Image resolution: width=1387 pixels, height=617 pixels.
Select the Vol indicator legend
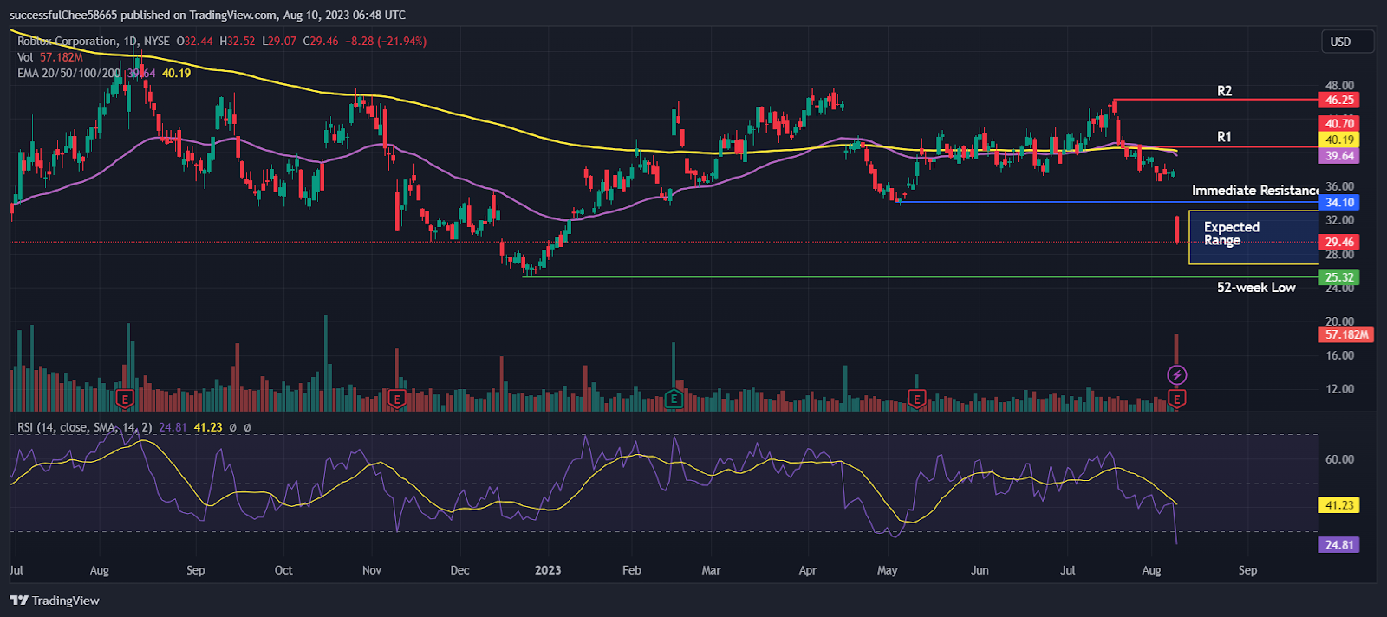coord(50,57)
